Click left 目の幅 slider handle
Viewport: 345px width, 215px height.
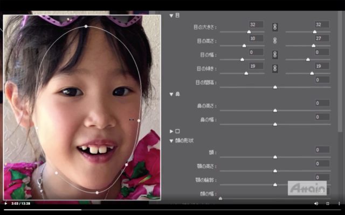(242, 60)
